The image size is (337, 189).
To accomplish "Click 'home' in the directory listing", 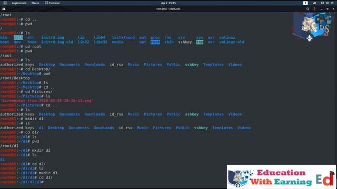I will pos(32,42).
